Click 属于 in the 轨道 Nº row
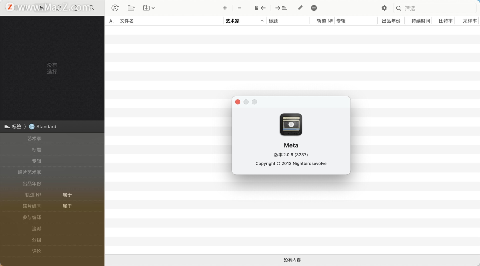The width and height of the screenshot is (480, 266). [67, 195]
